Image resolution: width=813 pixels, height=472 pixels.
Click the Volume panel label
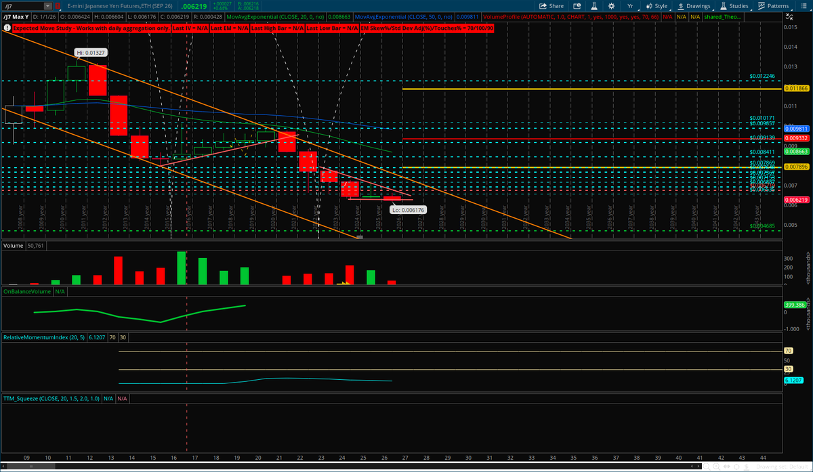coord(13,244)
